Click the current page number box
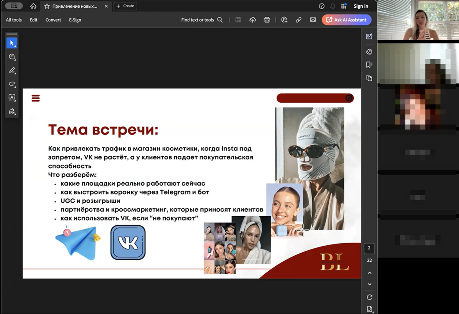 point(369,248)
